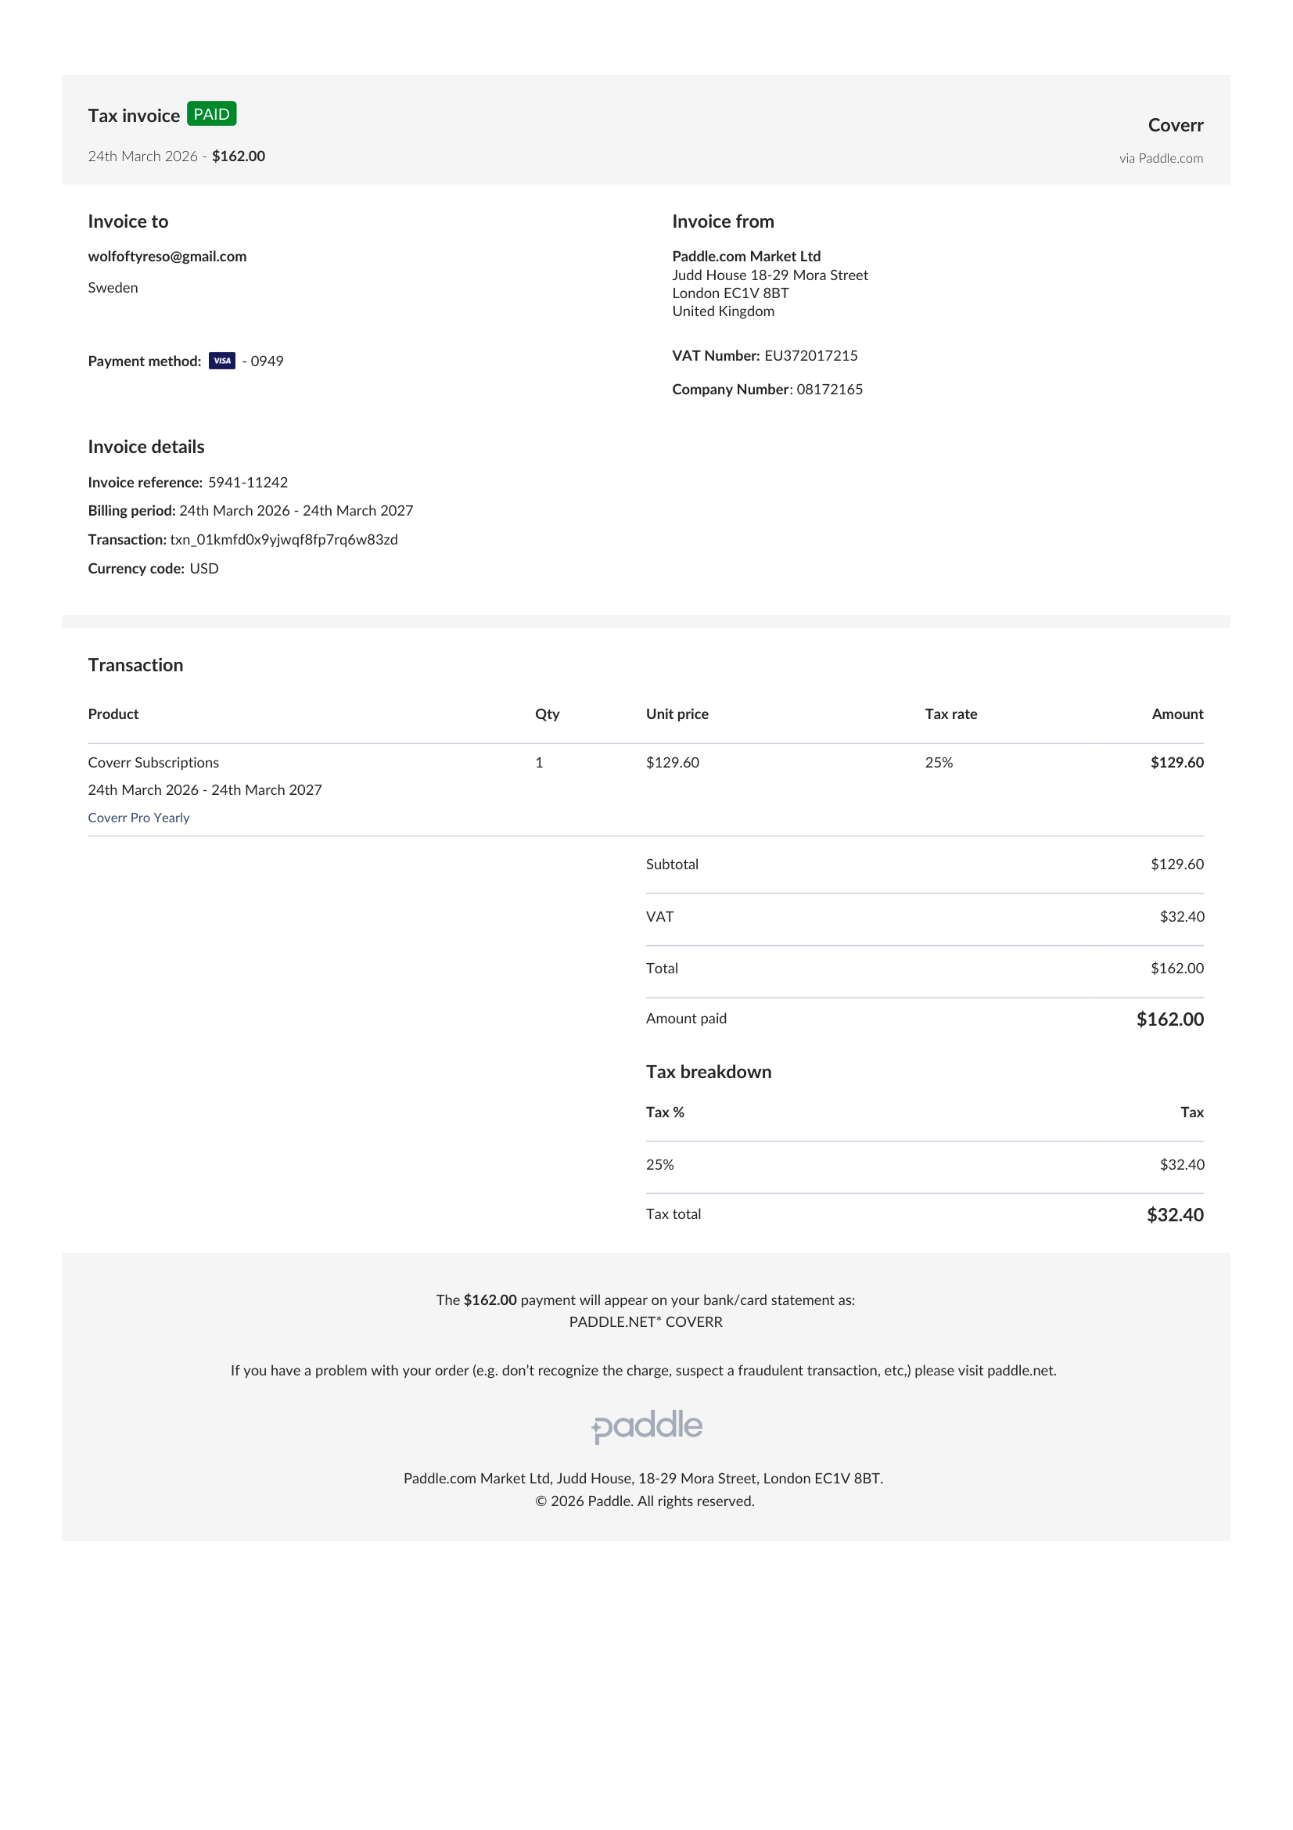Click the Amount paid $162.00 value

(x=1169, y=1019)
